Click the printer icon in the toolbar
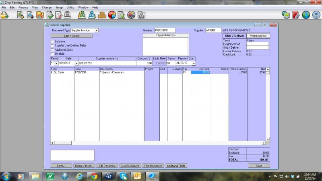Viewport: 322px width, 181px height. 68,15
